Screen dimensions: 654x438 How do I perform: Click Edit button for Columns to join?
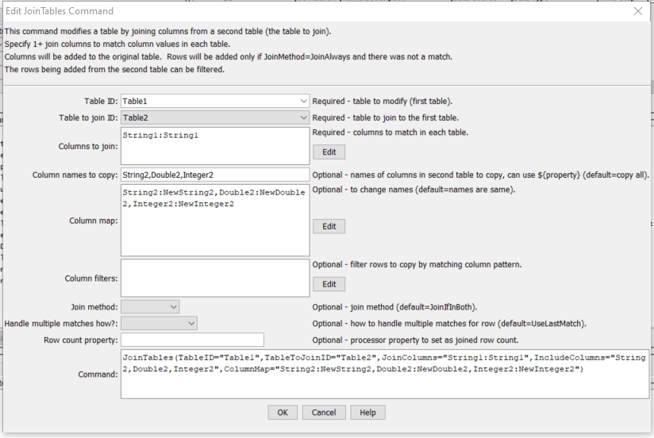(x=329, y=152)
